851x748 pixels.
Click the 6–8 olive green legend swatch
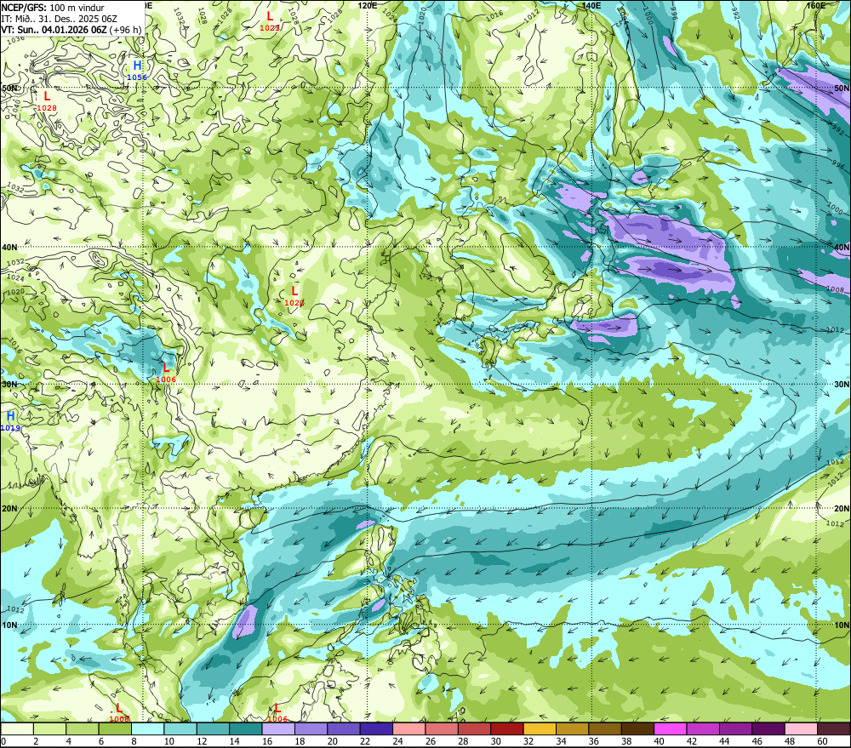pyautogui.click(x=115, y=728)
